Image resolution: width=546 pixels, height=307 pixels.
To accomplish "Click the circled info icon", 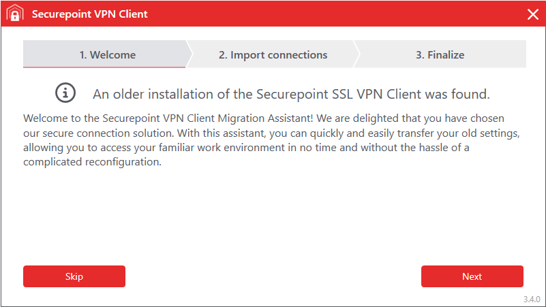I will coord(65,93).
